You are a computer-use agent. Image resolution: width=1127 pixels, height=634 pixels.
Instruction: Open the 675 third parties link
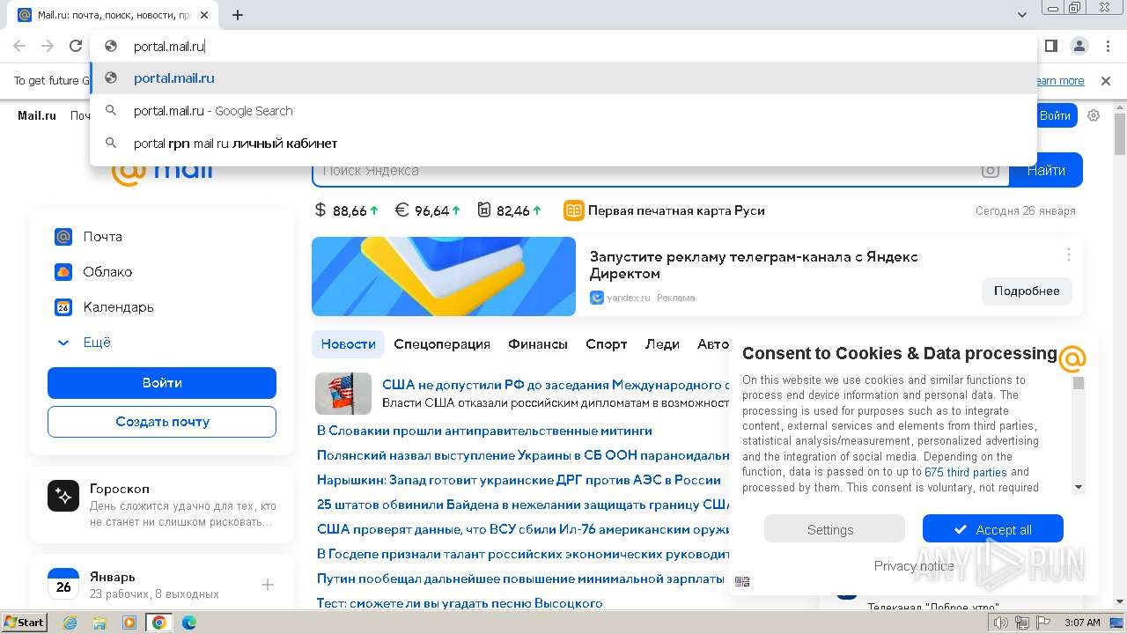(x=966, y=473)
